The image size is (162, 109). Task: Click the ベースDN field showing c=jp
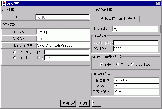pos(63,39)
